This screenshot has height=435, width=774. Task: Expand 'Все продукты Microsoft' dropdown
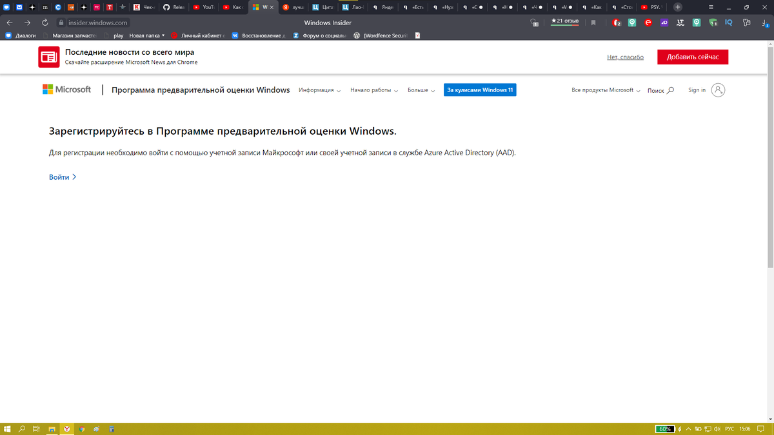click(x=606, y=90)
